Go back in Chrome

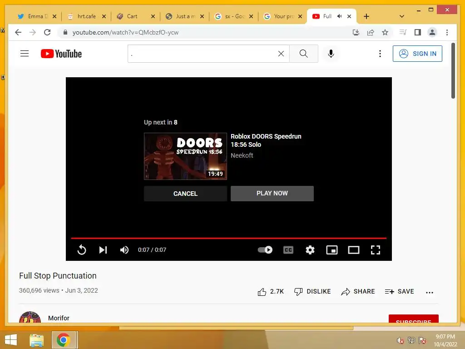18,32
